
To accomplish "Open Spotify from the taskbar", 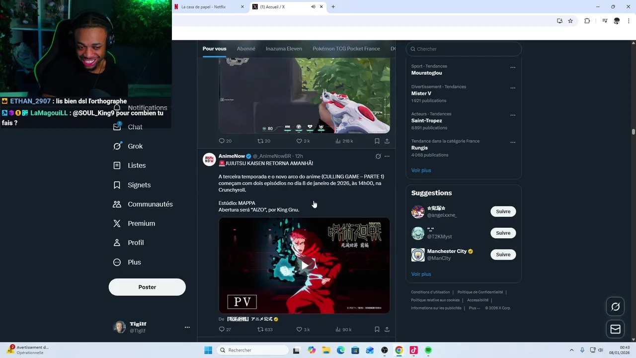I will (x=428, y=351).
